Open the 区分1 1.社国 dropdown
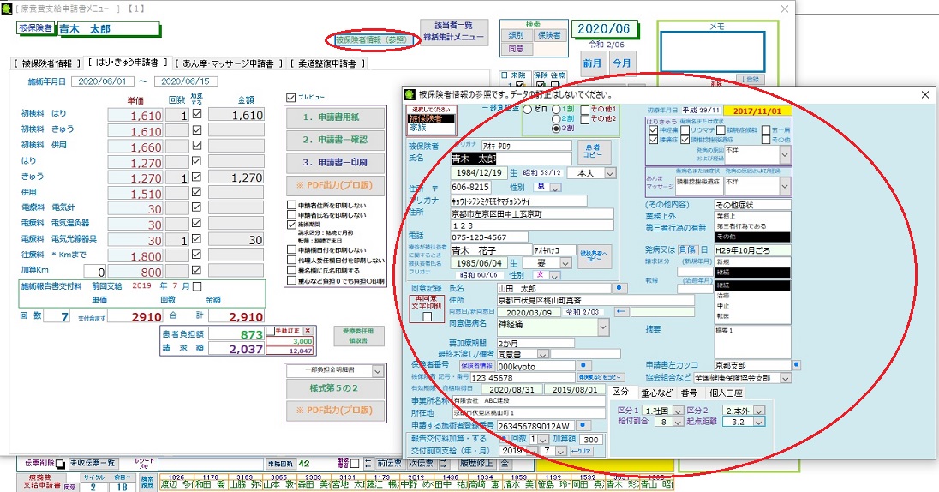939x492 pixels. pos(678,411)
